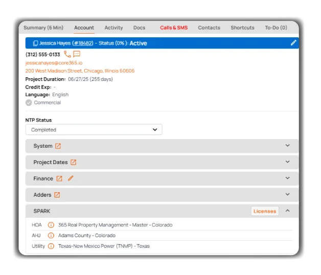The width and height of the screenshot is (321, 275).
Task: Switch to Summary (6 Min) tab
Action: pos(43,28)
